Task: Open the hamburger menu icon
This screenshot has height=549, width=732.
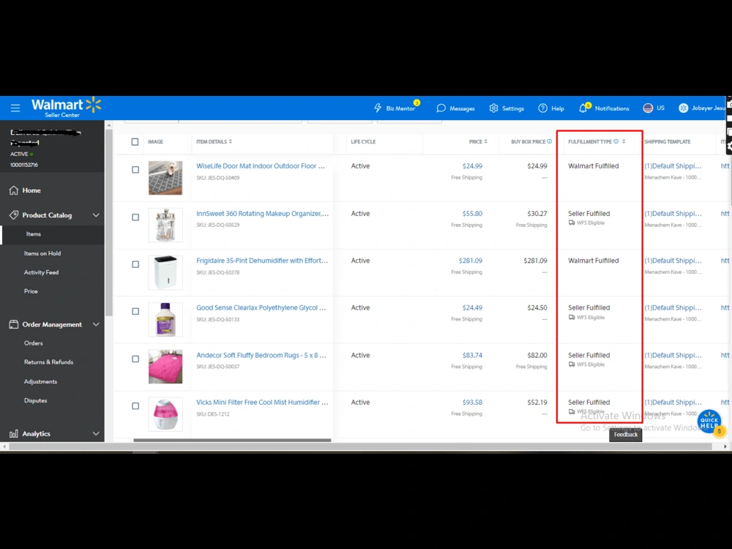Action: (15, 108)
